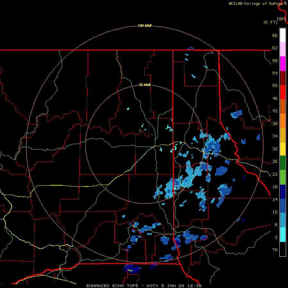This screenshot has height=288, width=288.
Task: Click the ENHANCED ECHO TOPS product caption
Action: [112, 286]
